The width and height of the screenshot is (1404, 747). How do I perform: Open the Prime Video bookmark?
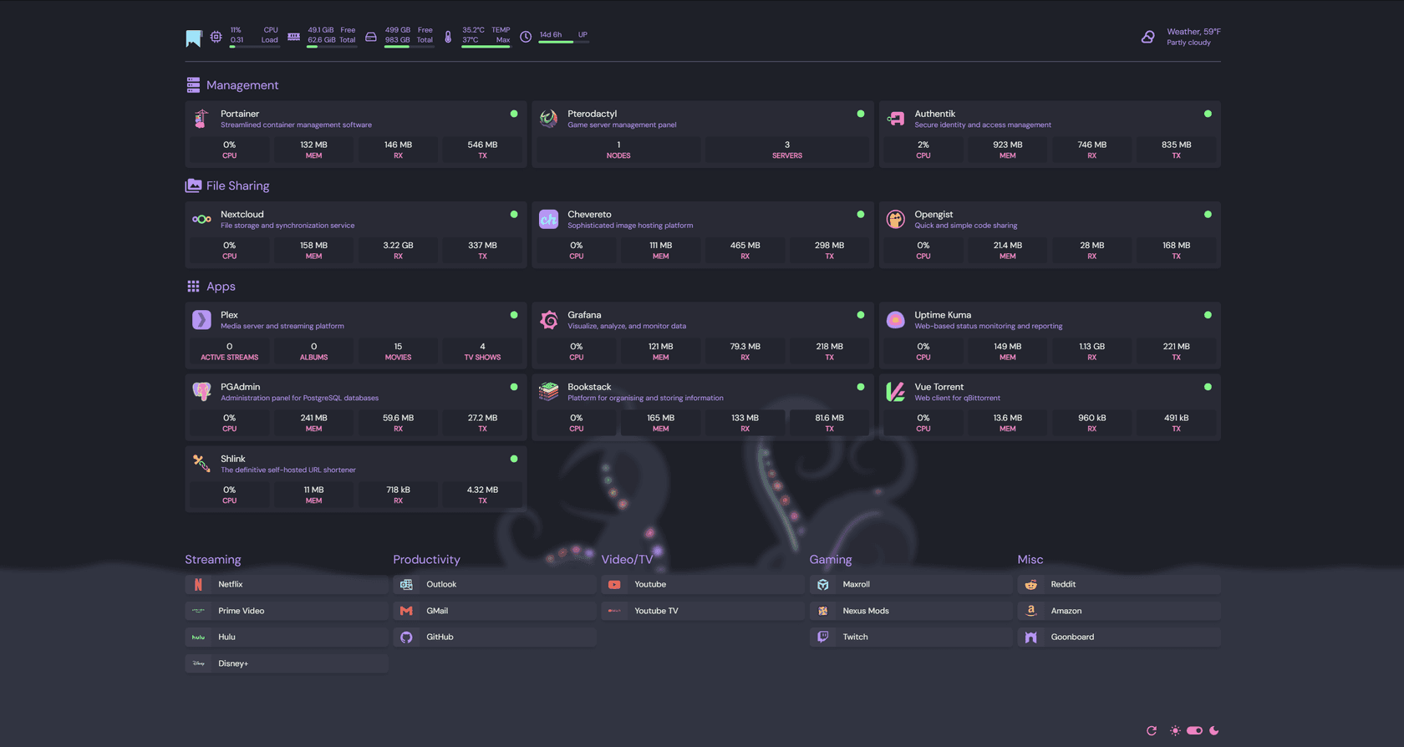287,611
